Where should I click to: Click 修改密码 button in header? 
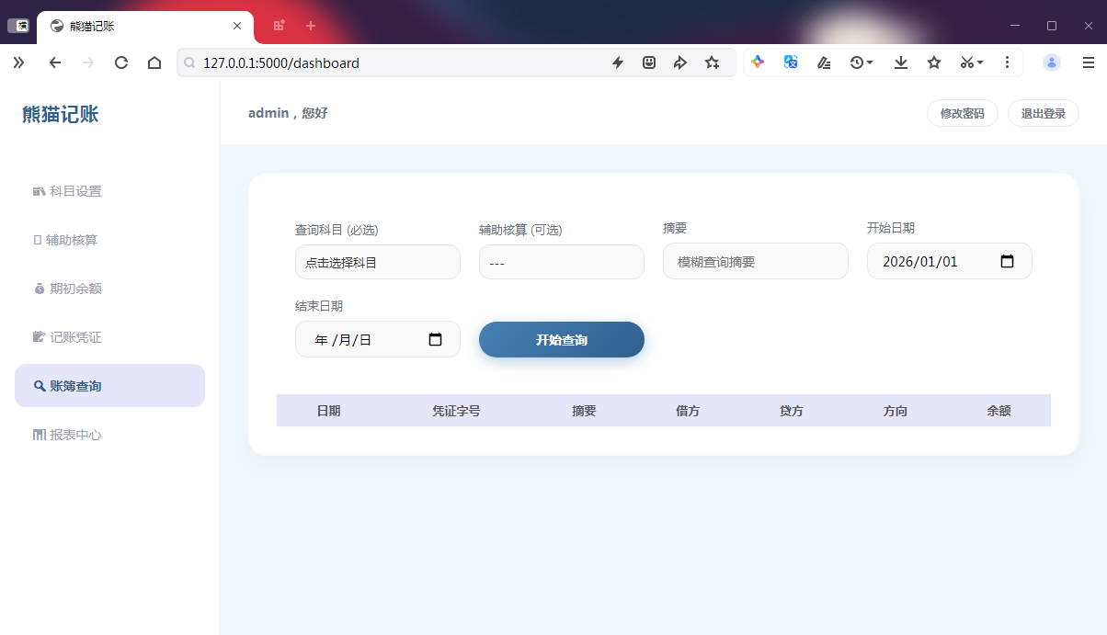[962, 114]
